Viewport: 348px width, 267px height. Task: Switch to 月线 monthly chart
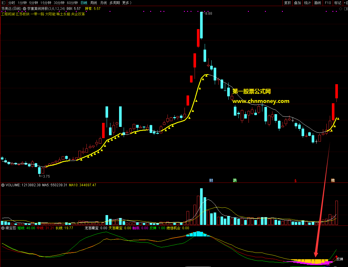pos(104,3)
